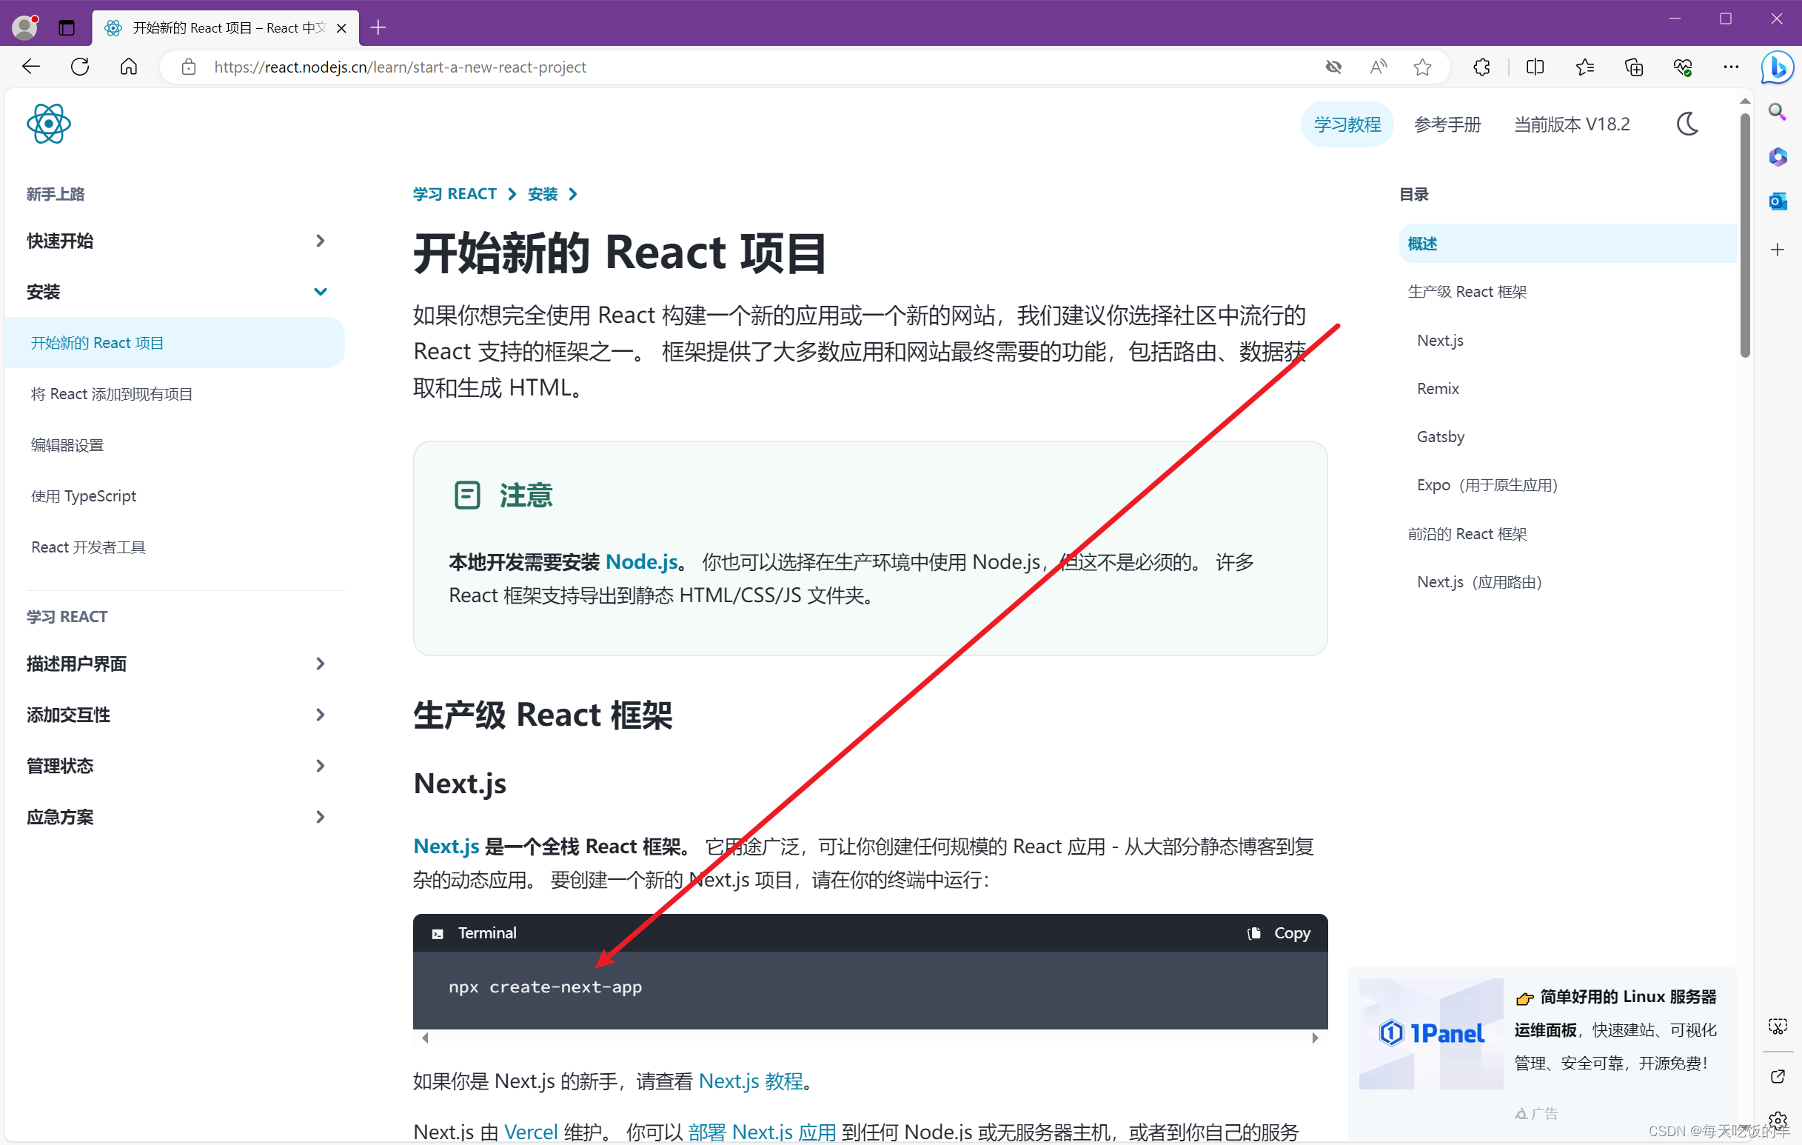The height and width of the screenshot is (1145, 1802).
Task: Click the code block left scroll arrow
Action: (x=425, y=1038)
